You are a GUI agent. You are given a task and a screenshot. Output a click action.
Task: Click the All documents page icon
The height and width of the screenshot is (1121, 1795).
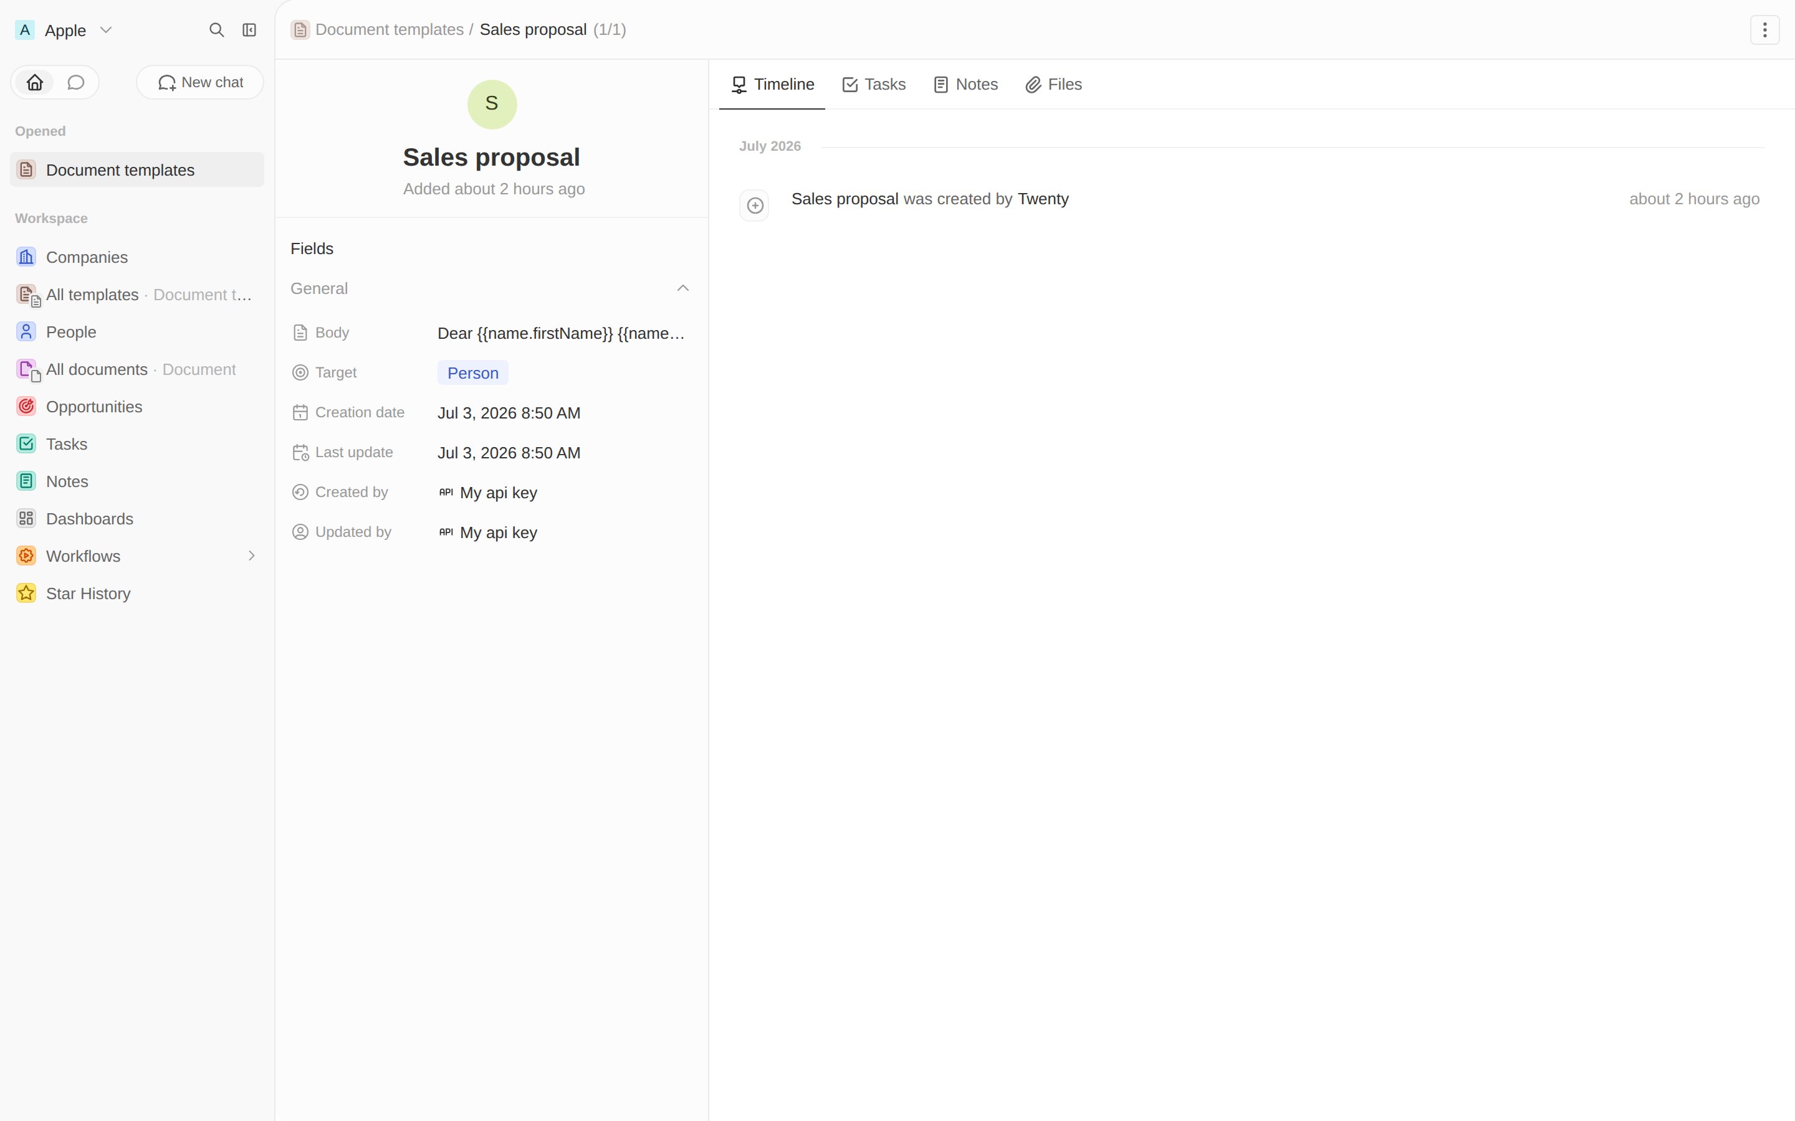tap(26, 369)
